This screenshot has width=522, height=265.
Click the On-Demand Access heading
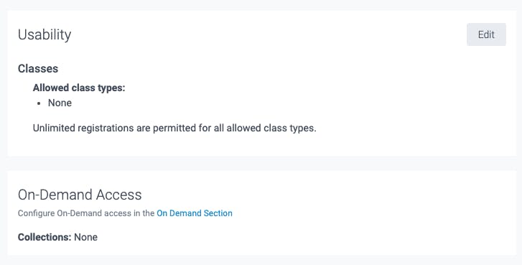point(80,195)
